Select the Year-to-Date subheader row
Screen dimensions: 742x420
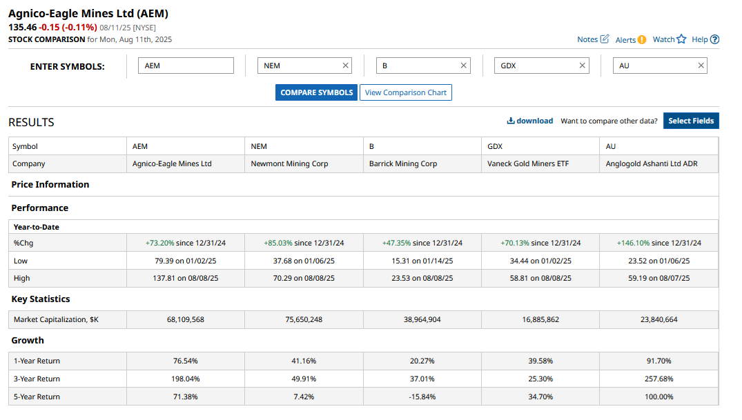click(x=364, y=227)
